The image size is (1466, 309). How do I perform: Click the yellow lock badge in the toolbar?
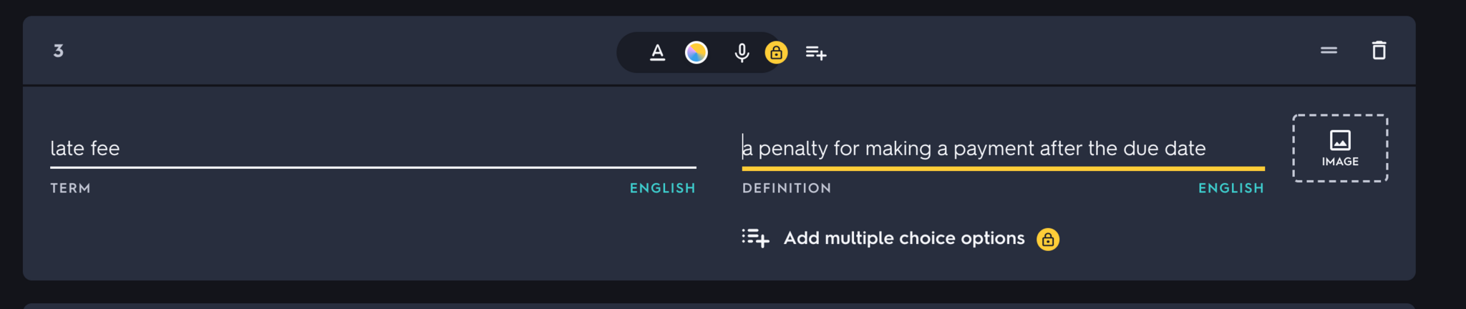coord(776,52)
